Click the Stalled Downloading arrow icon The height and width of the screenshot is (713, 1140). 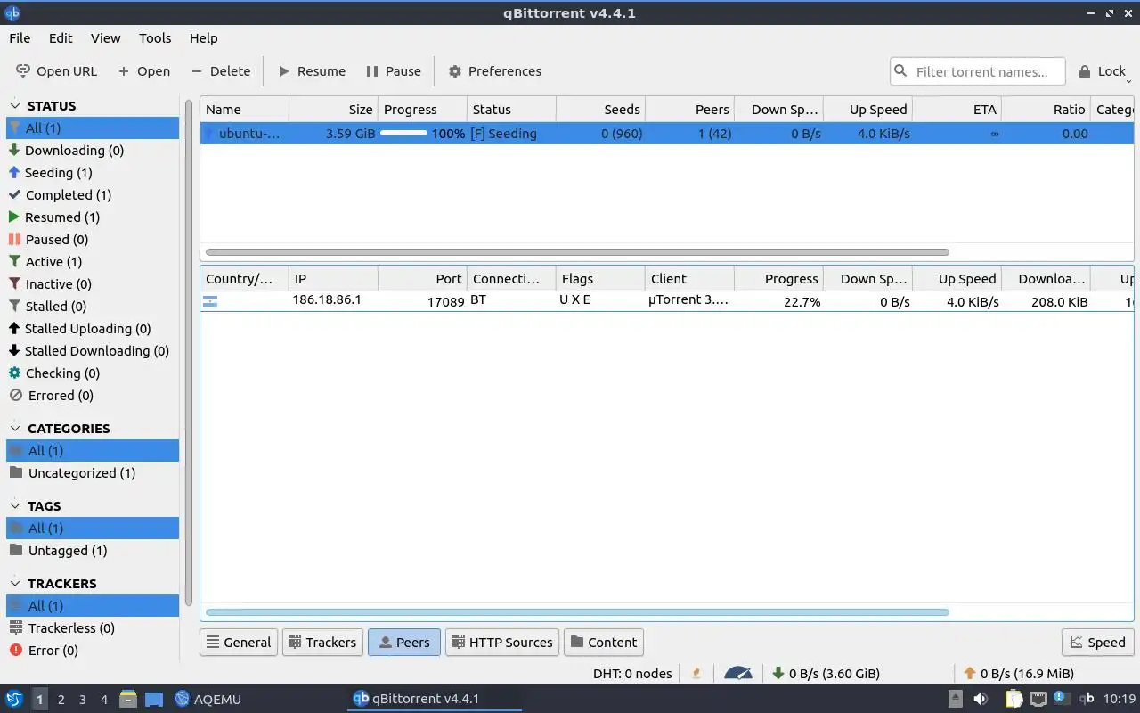tap(14, 351)
